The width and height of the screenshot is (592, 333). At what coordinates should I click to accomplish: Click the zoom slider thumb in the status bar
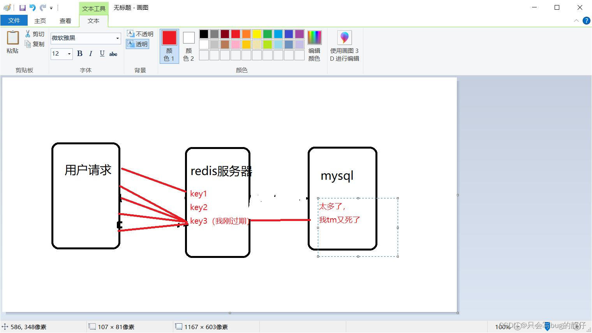pos(547,327)
